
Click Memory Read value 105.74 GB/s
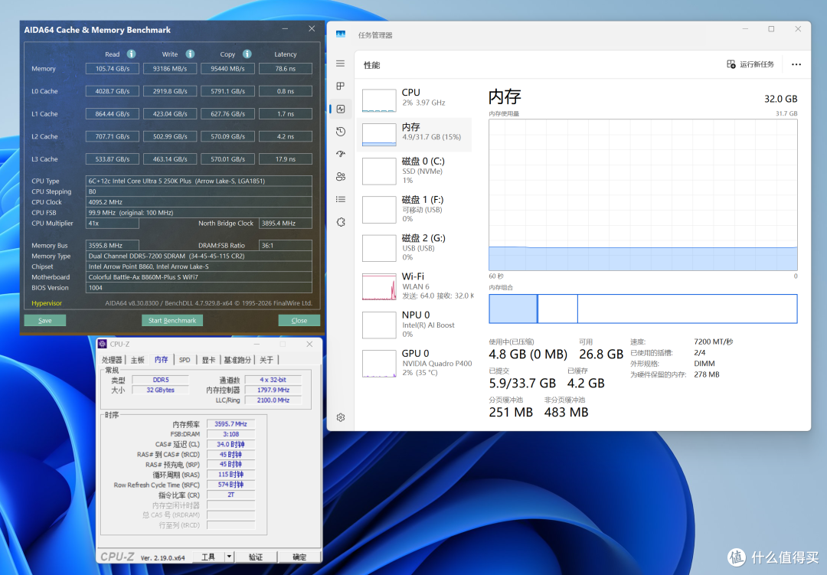tap(113, 69)
